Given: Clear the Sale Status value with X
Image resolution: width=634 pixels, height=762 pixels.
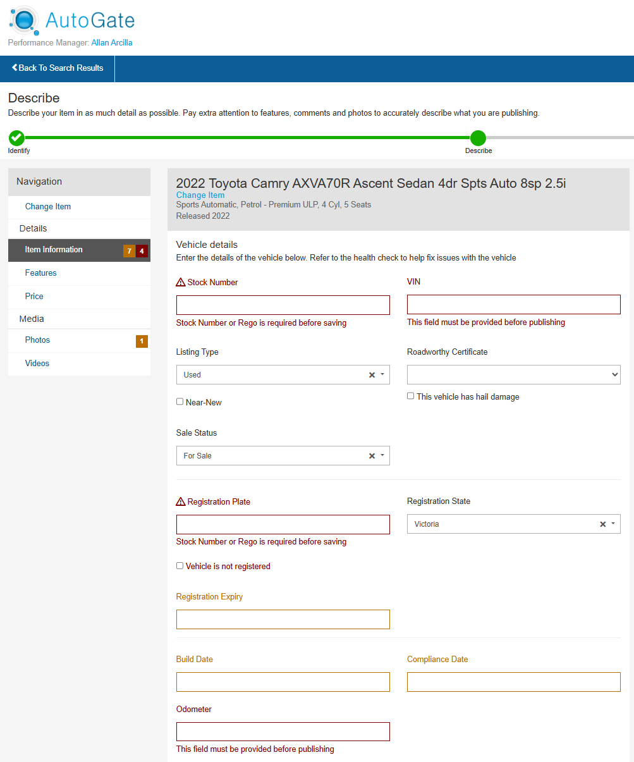Looking at the screenshot, I should pyautogui.click(x=372, y=456).
